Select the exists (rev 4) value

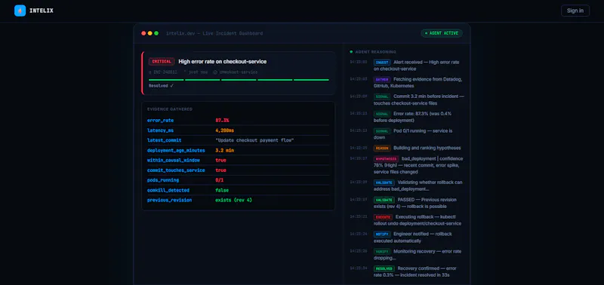(234, 201)
